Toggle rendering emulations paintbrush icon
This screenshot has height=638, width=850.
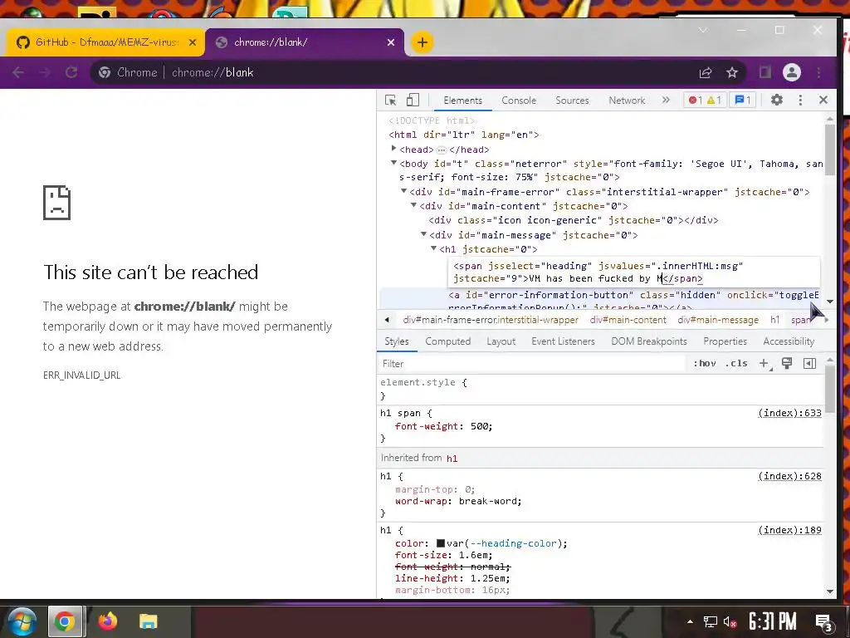[x=787, y=364]
